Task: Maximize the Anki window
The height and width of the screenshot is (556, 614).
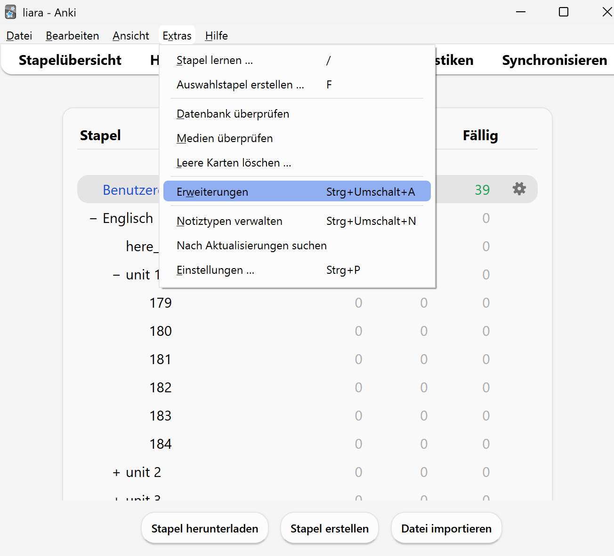Action: [564, 12]
